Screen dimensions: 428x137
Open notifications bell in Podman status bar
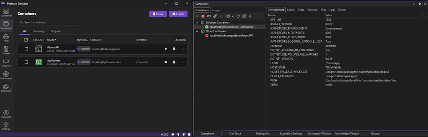pyautogui.click(x=184, y=134)
